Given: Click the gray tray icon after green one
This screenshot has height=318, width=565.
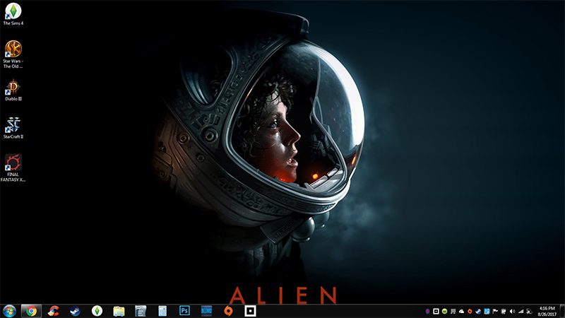Looking at the screenshot, I should point(453,311).
